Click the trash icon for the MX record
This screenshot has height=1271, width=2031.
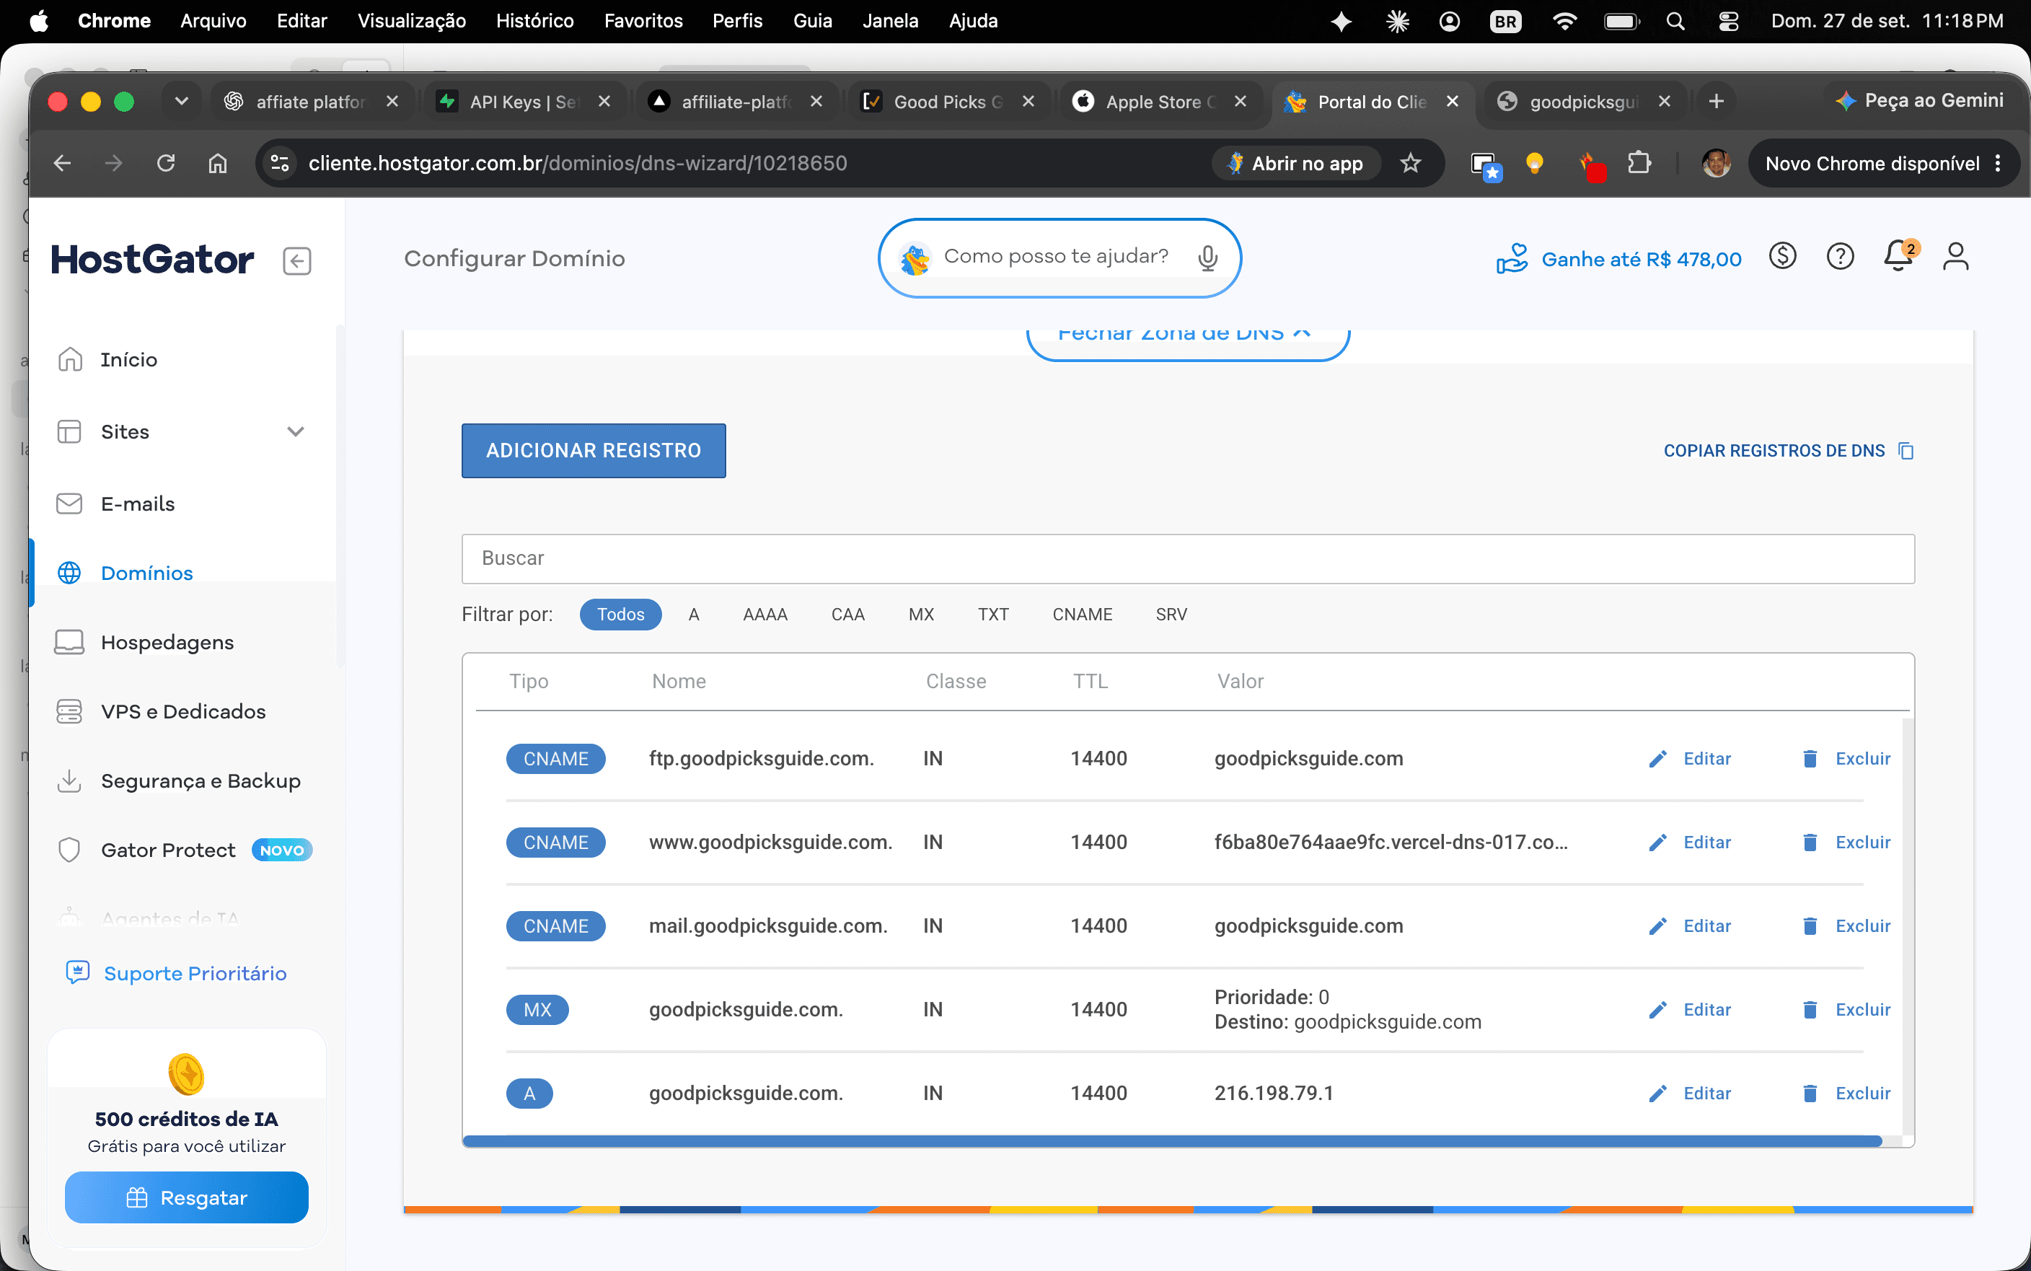(x=1810, y=1010)
